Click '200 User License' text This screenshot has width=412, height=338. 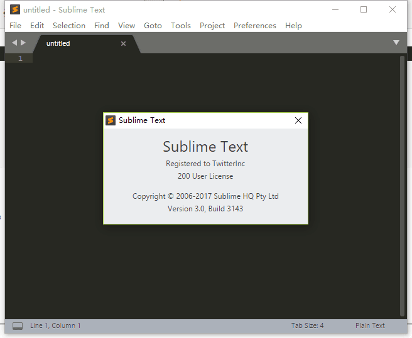205,176
